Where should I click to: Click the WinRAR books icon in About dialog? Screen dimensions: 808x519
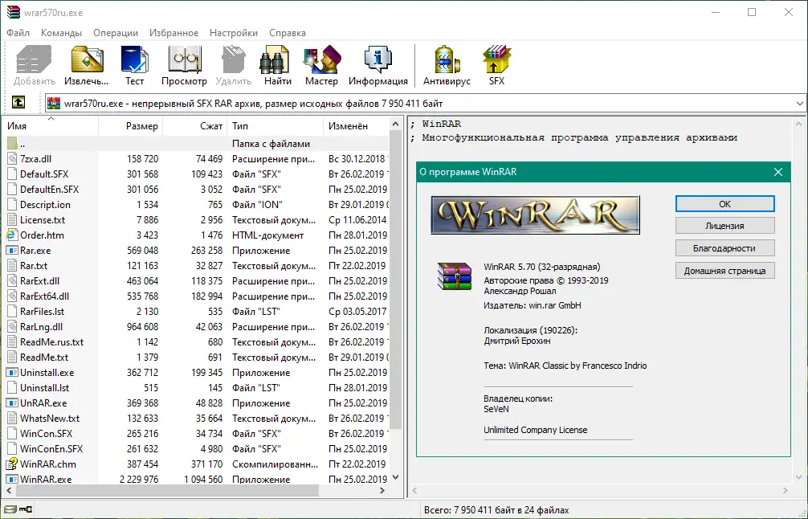(455, 276)
